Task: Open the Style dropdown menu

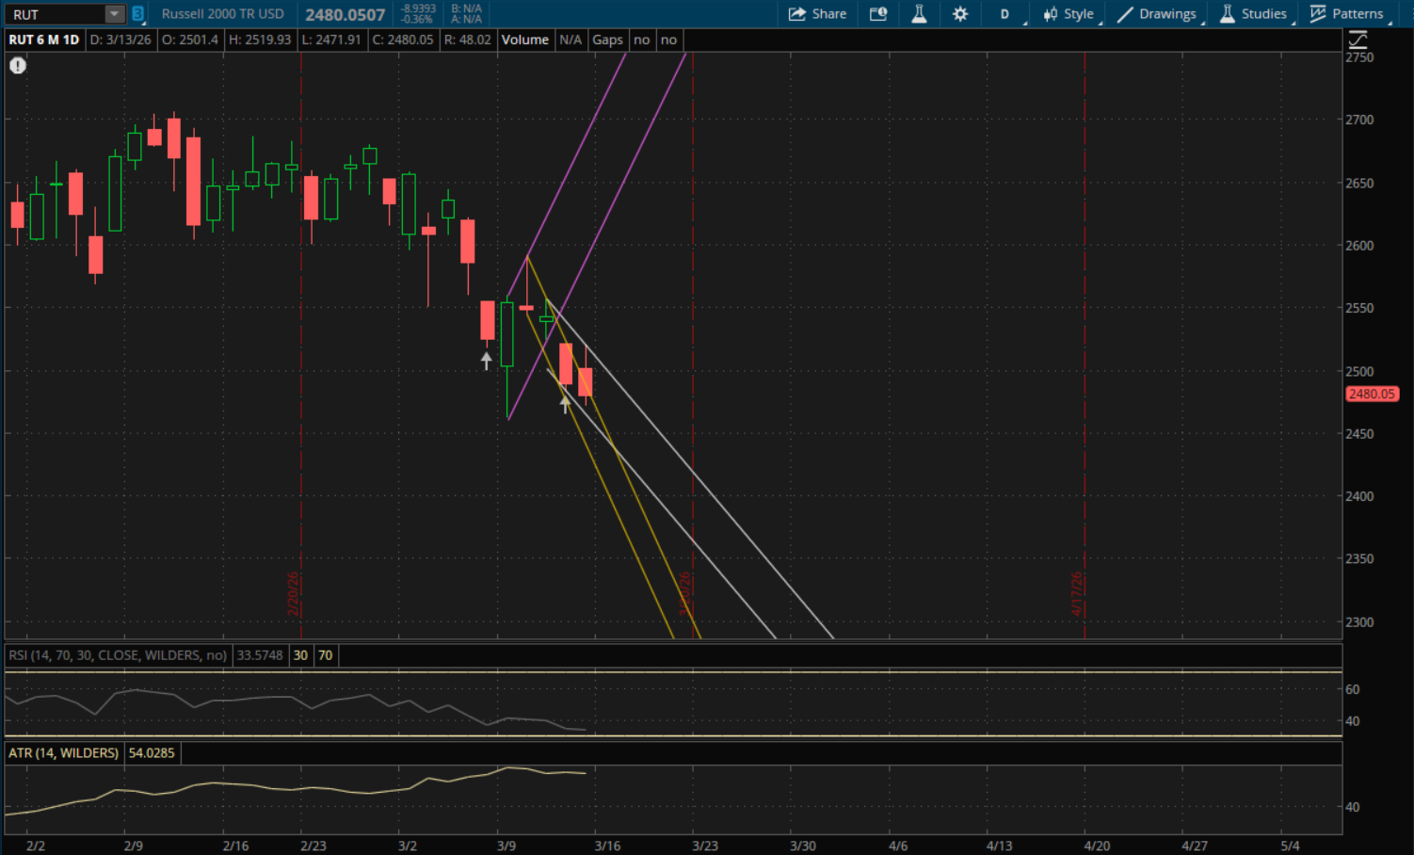Action: [1069, 14]
